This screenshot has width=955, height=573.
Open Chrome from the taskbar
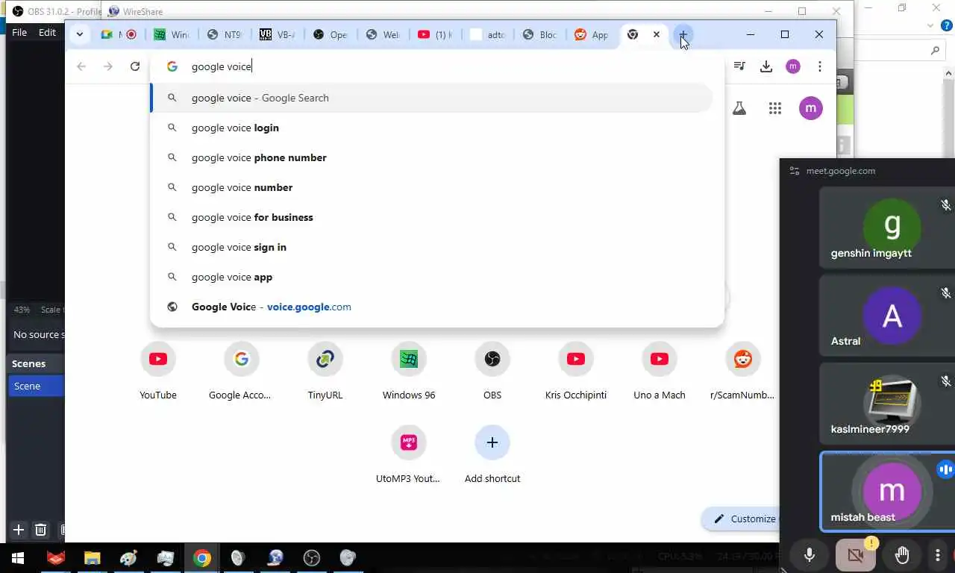pos(201,557)
